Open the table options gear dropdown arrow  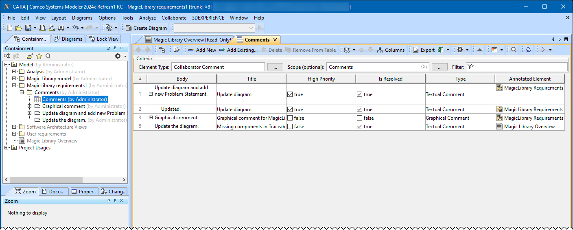pyautogui.click(x=468, y=50)
